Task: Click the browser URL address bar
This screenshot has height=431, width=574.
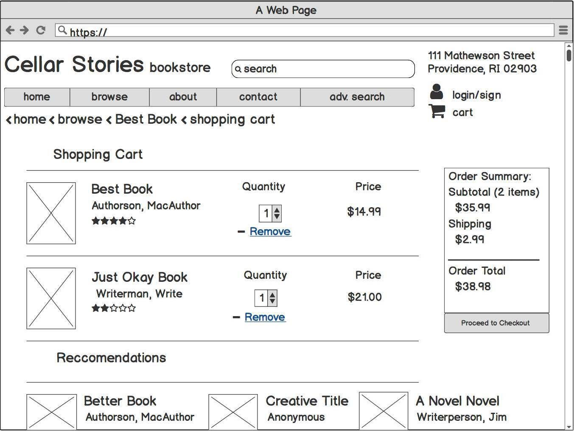Action: (x=305, y=31)
